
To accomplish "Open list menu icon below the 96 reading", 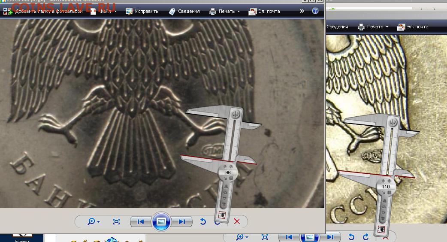I will 231,178.
